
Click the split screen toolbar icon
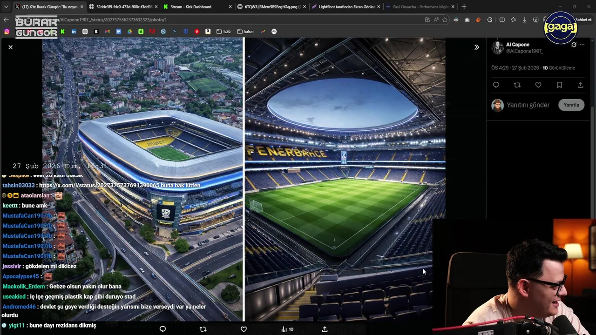coord(502,20)
